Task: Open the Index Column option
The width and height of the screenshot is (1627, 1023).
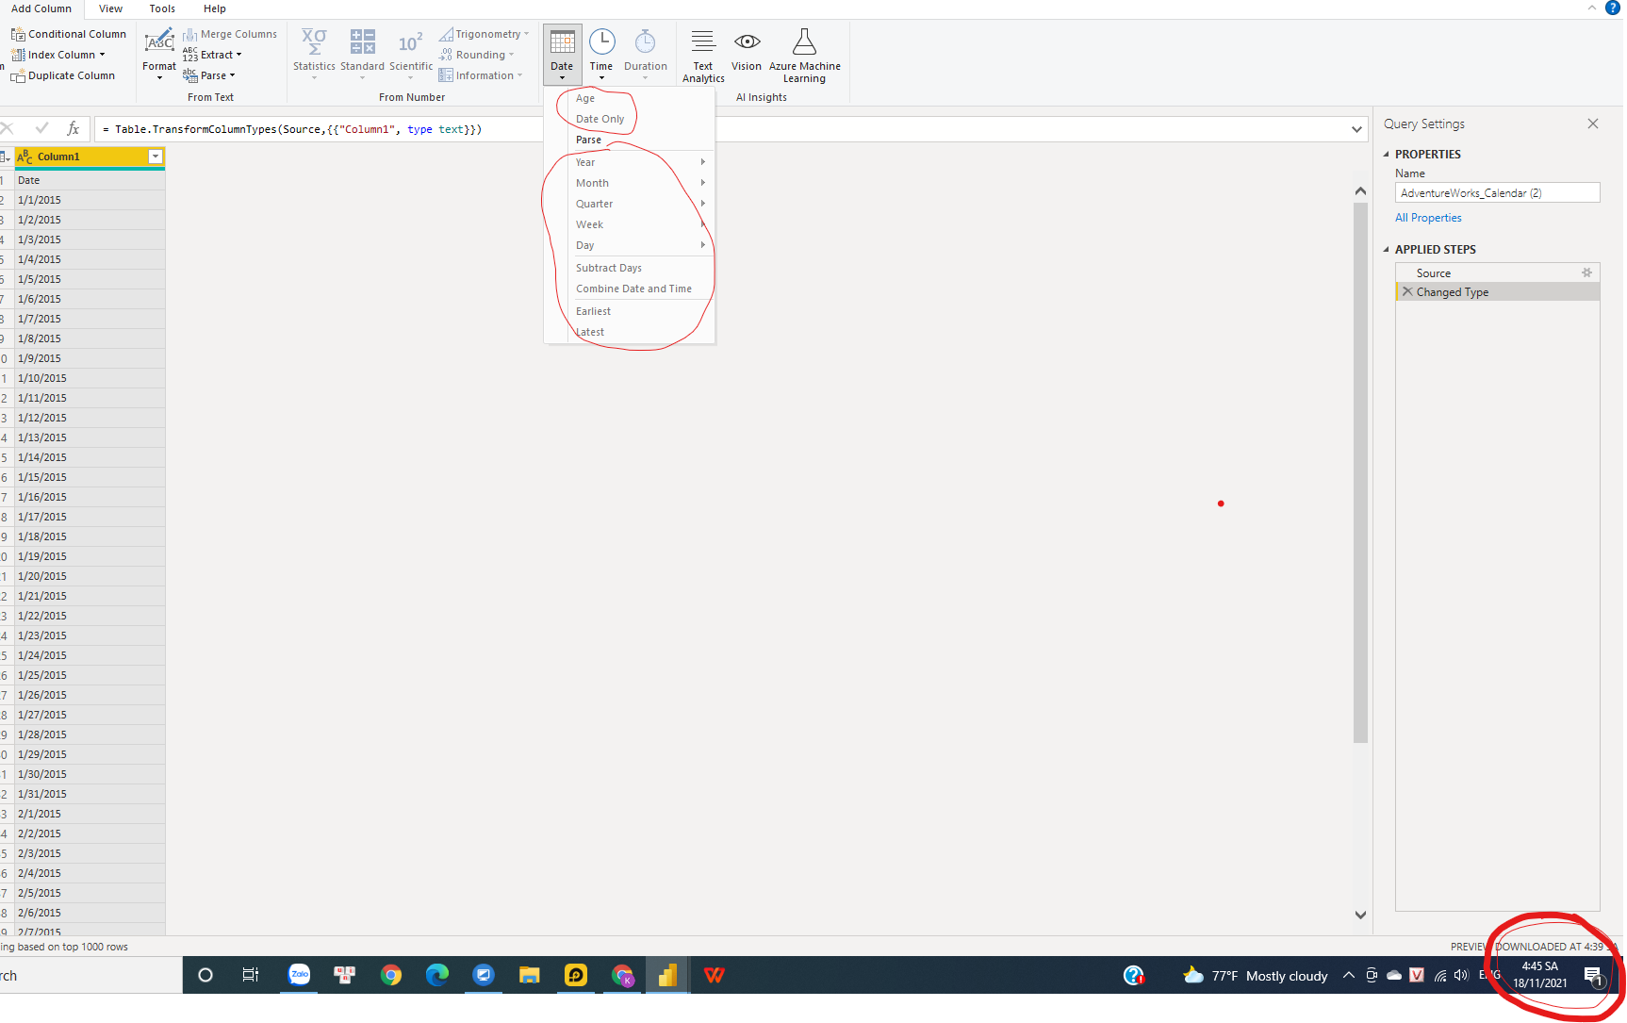Action: [x=60, y=55]
